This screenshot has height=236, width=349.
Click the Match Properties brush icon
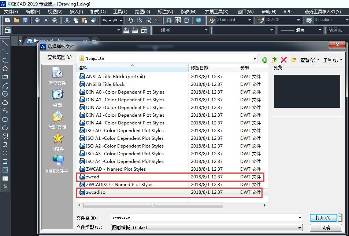pyautogui.click(x=93, y=20)
